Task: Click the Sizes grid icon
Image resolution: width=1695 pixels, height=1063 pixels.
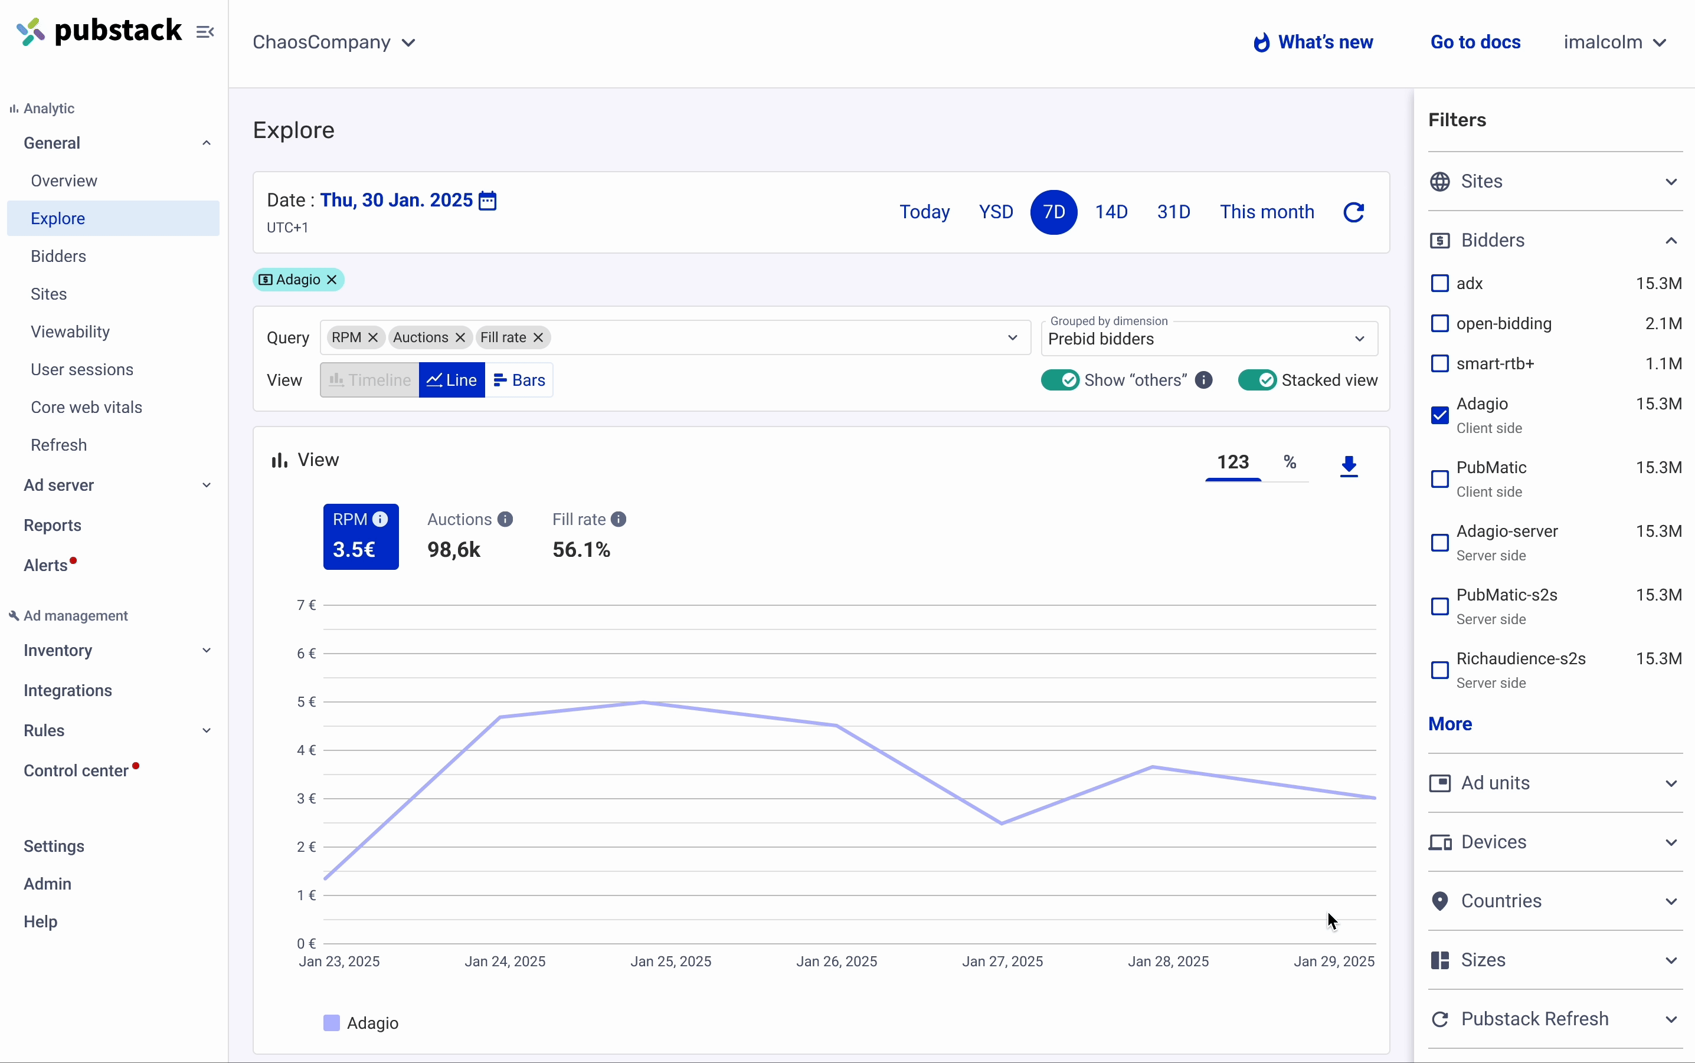Action: [1441, 961]
